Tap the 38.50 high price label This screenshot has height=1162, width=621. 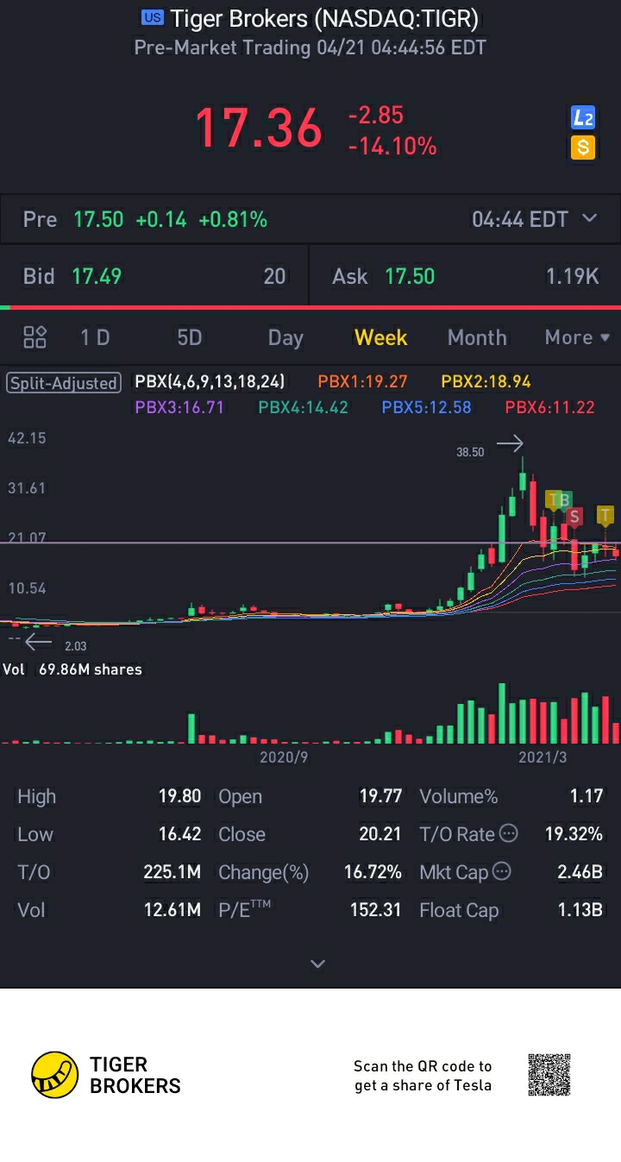click(x=470, y=452)
